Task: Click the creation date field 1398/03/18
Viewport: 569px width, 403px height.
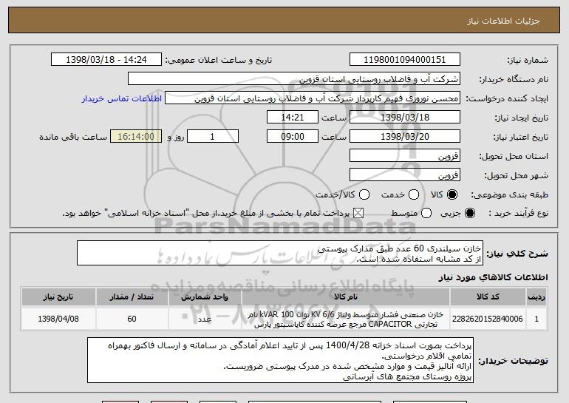Action: 405,118
